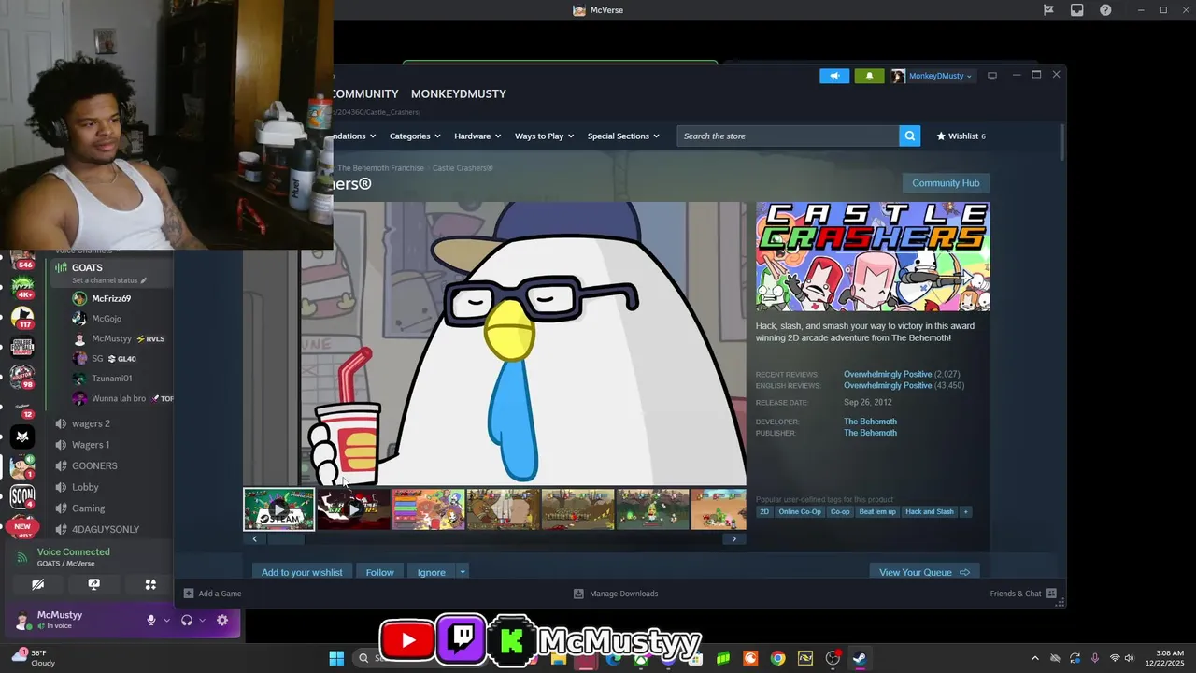Open Ways to Play dropdown
This screenshot has height=673, width=1196.
[x=544, y=136]
